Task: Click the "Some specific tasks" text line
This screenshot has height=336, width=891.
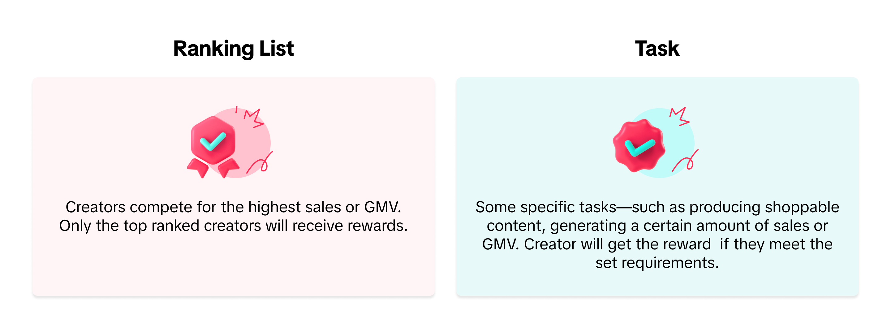Action: click(x=657, y=207)
